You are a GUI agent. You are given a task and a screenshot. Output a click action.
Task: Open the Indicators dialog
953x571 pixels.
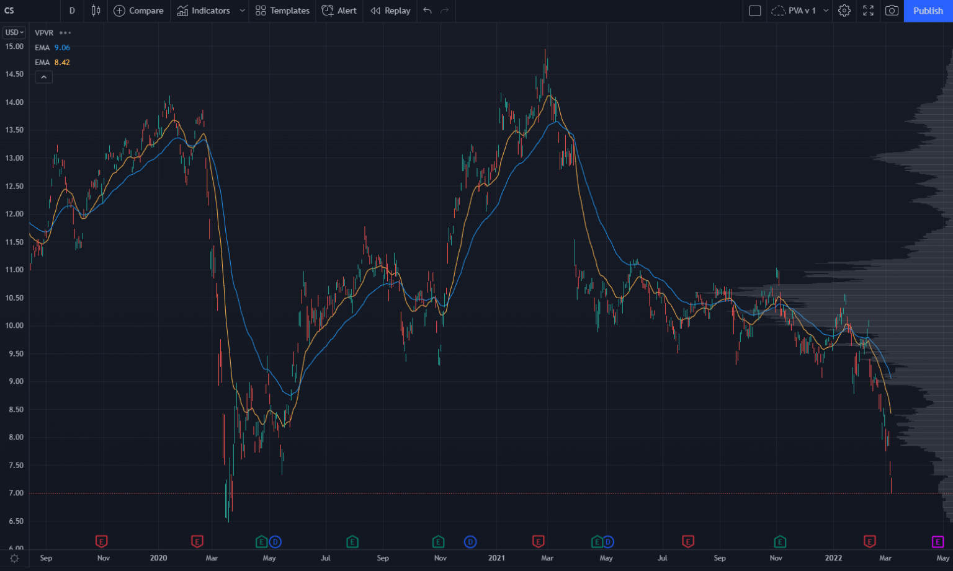[x=204, y=11]
